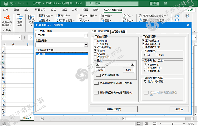Expand the Favorites and shortcuts (收藏夹和快捷键) dropdown
This screenshot has width=198, height=126.
point(11,25)
